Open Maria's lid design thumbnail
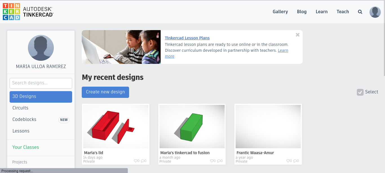 [x=116, y=127]
